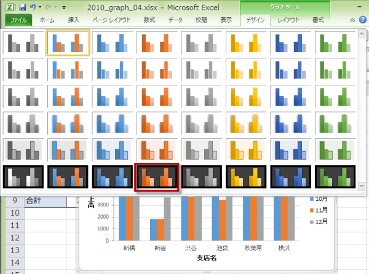The image size is (369, 274).
Task: Pick the green chart style in top row
Action: (336, 42)
